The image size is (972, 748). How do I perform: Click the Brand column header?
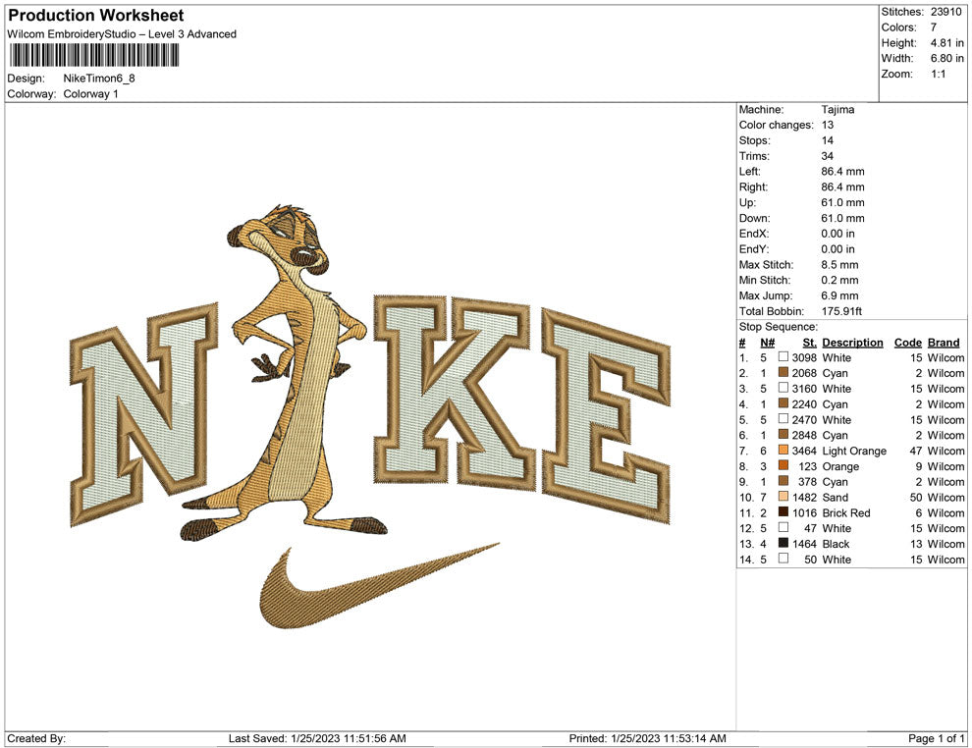[944, 343]
